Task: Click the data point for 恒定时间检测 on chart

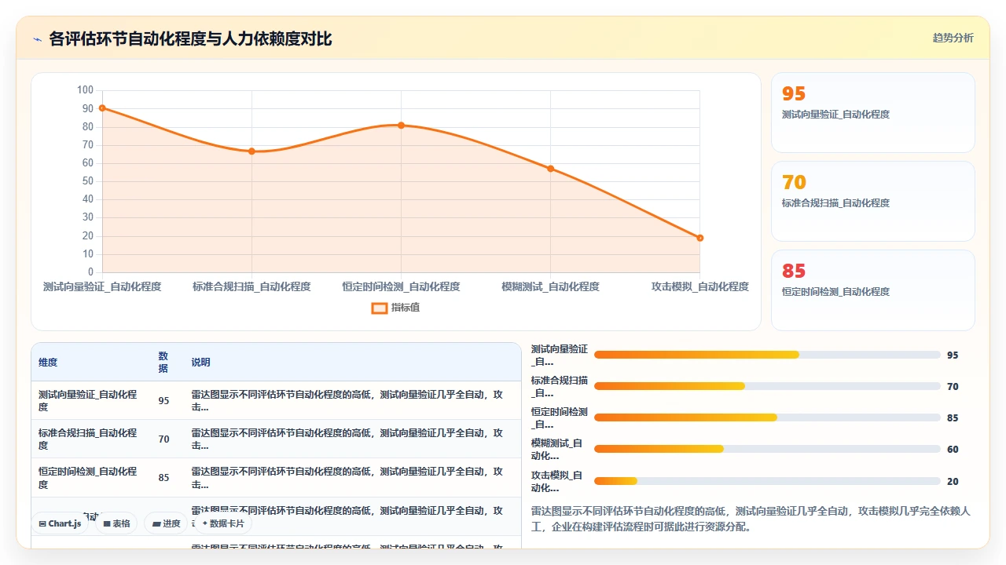Action: [x=401, y=126]
